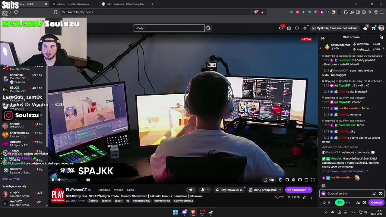Open Bity zľava 30 % offer
This screenshot has width=386, height=217.
[229, 190]
